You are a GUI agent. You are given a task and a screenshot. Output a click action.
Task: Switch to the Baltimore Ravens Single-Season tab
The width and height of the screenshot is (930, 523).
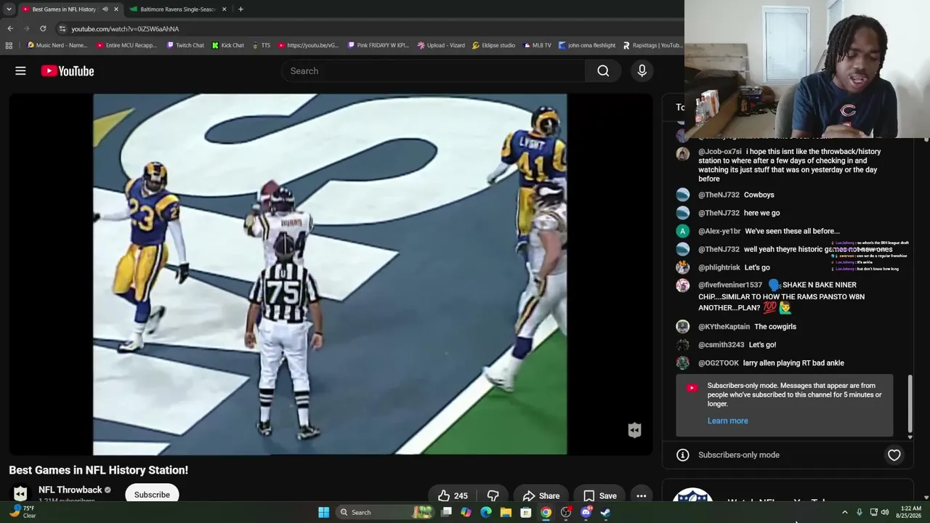179,9
